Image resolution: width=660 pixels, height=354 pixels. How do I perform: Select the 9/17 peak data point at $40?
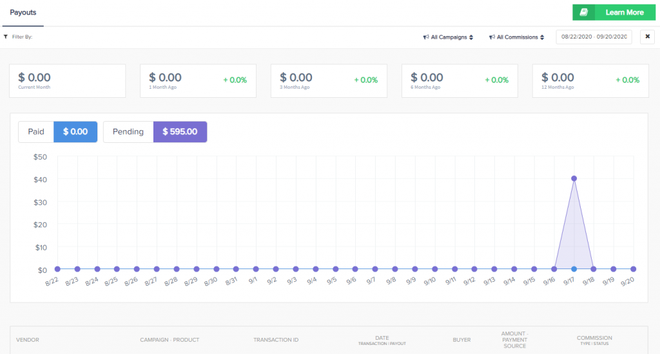click(x=574, y=178)
